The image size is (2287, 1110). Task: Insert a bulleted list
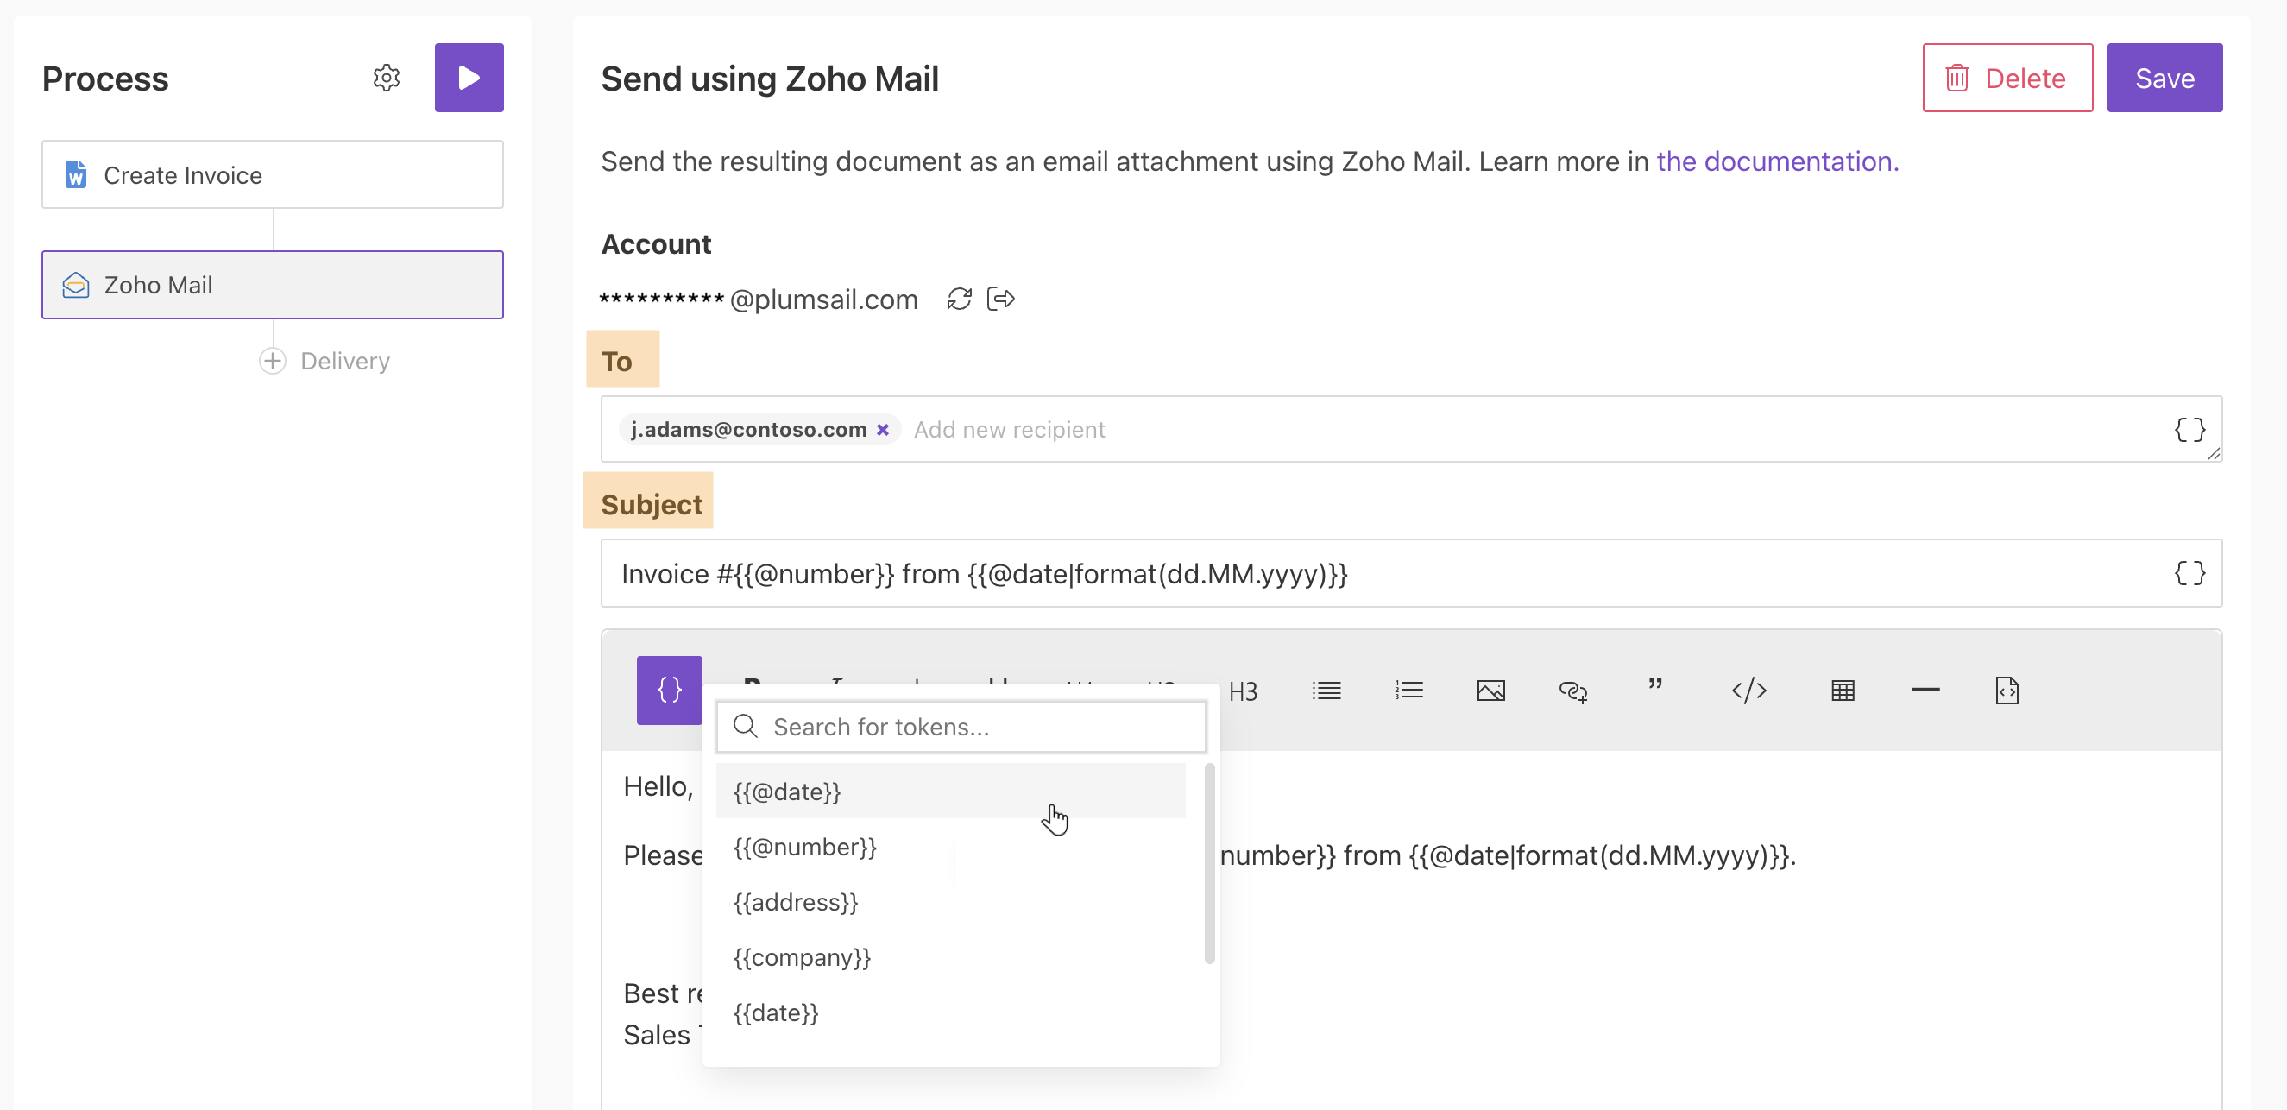(x=1326, y=691)
